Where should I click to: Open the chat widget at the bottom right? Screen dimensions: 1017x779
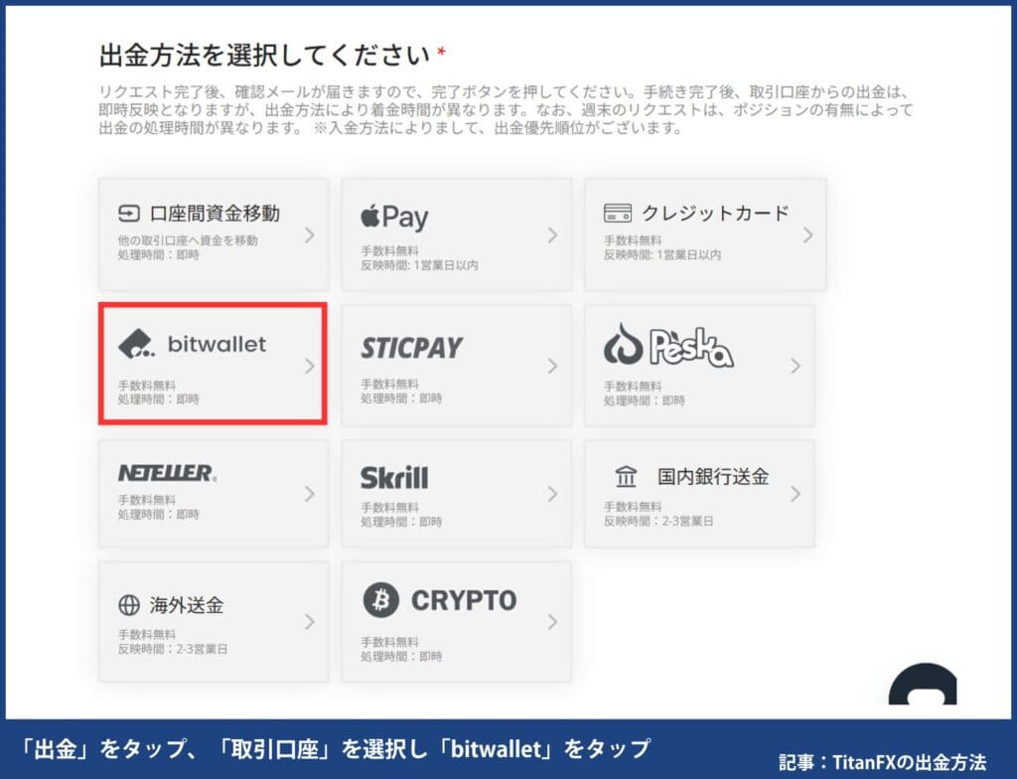pyautogui.click(x=923, y=684)
